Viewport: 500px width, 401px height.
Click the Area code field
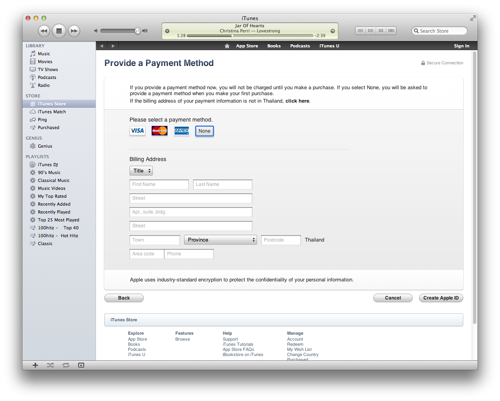147,254
